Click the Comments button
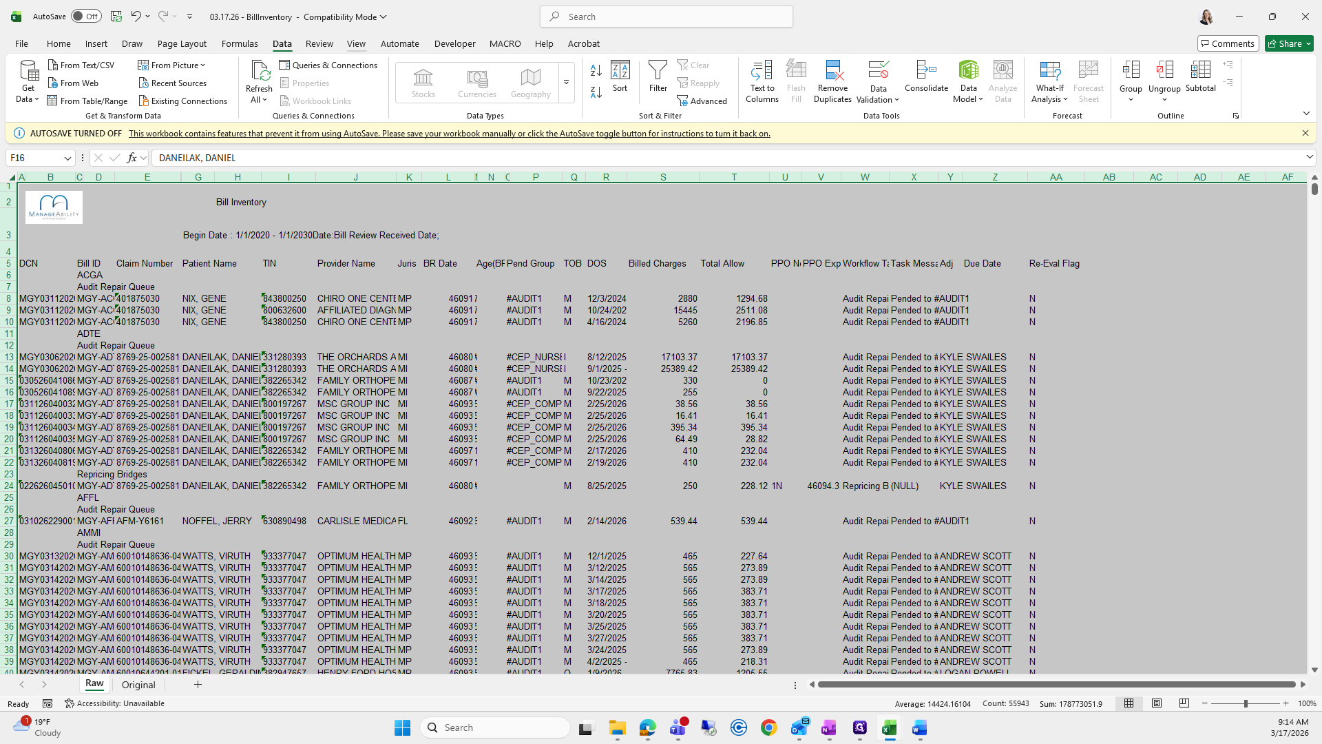The image size is (1322, 744). pyautogui.click(x=1227, y=43)
